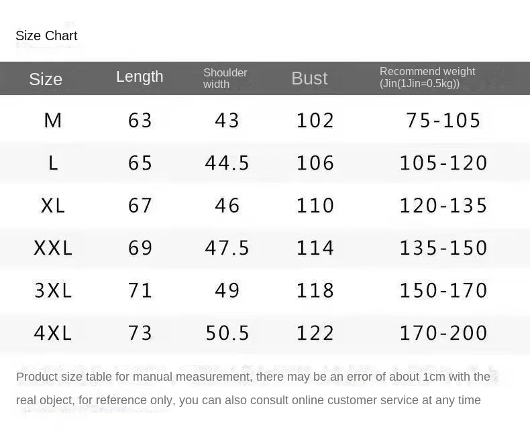The height and width of the screenshot is (433, 530).
Task: Select the 50.5 shoulder width value
Action: coord(227,333)
